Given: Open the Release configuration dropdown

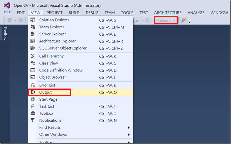Looking at the screenshot, I should [x=166, y=20].
